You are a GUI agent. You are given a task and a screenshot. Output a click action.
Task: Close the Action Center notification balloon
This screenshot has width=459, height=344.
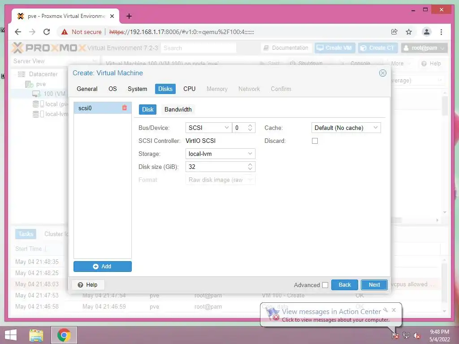[x=394, y=310]
